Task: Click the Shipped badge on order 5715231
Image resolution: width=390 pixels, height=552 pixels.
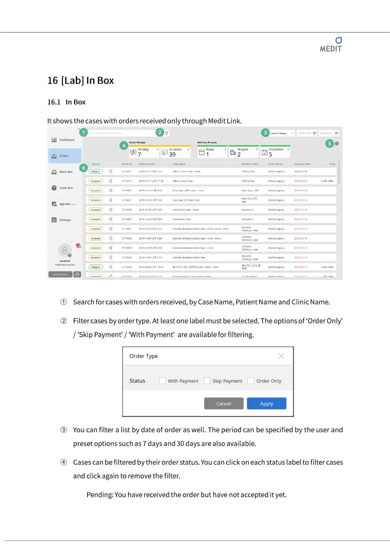Action: click(x=96, y=171)
